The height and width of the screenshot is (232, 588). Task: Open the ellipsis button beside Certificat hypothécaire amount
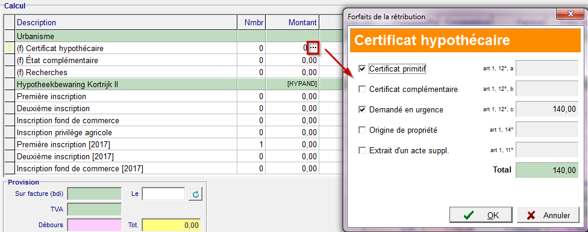point(313,48)
